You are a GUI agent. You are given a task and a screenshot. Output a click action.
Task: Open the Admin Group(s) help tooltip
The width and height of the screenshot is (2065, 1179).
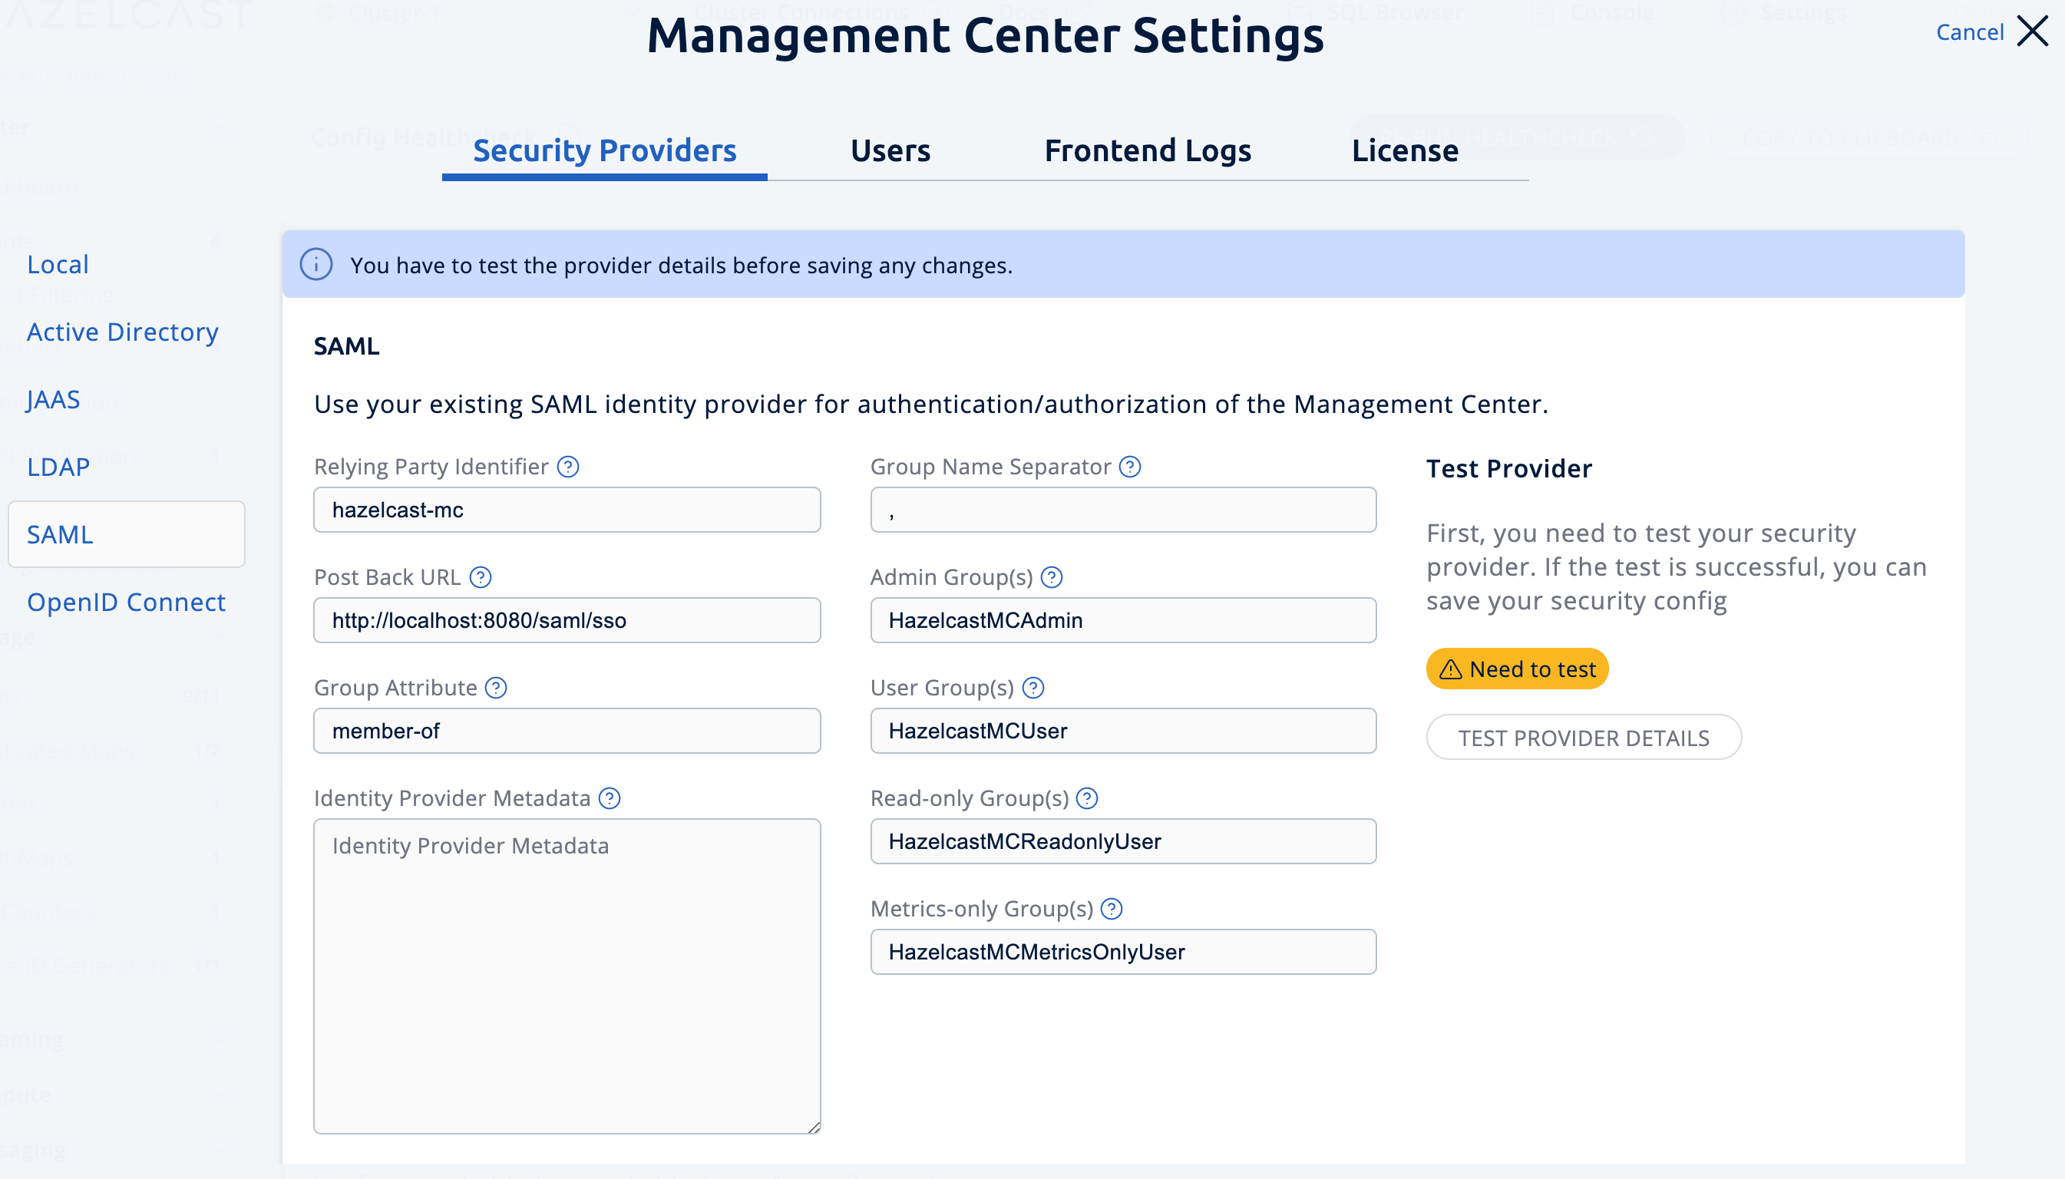tap(1052, 576)
